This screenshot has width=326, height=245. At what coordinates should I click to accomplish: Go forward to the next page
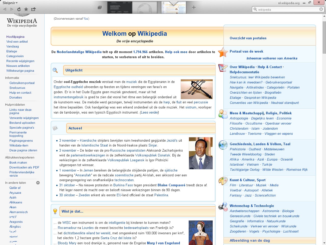12,9
